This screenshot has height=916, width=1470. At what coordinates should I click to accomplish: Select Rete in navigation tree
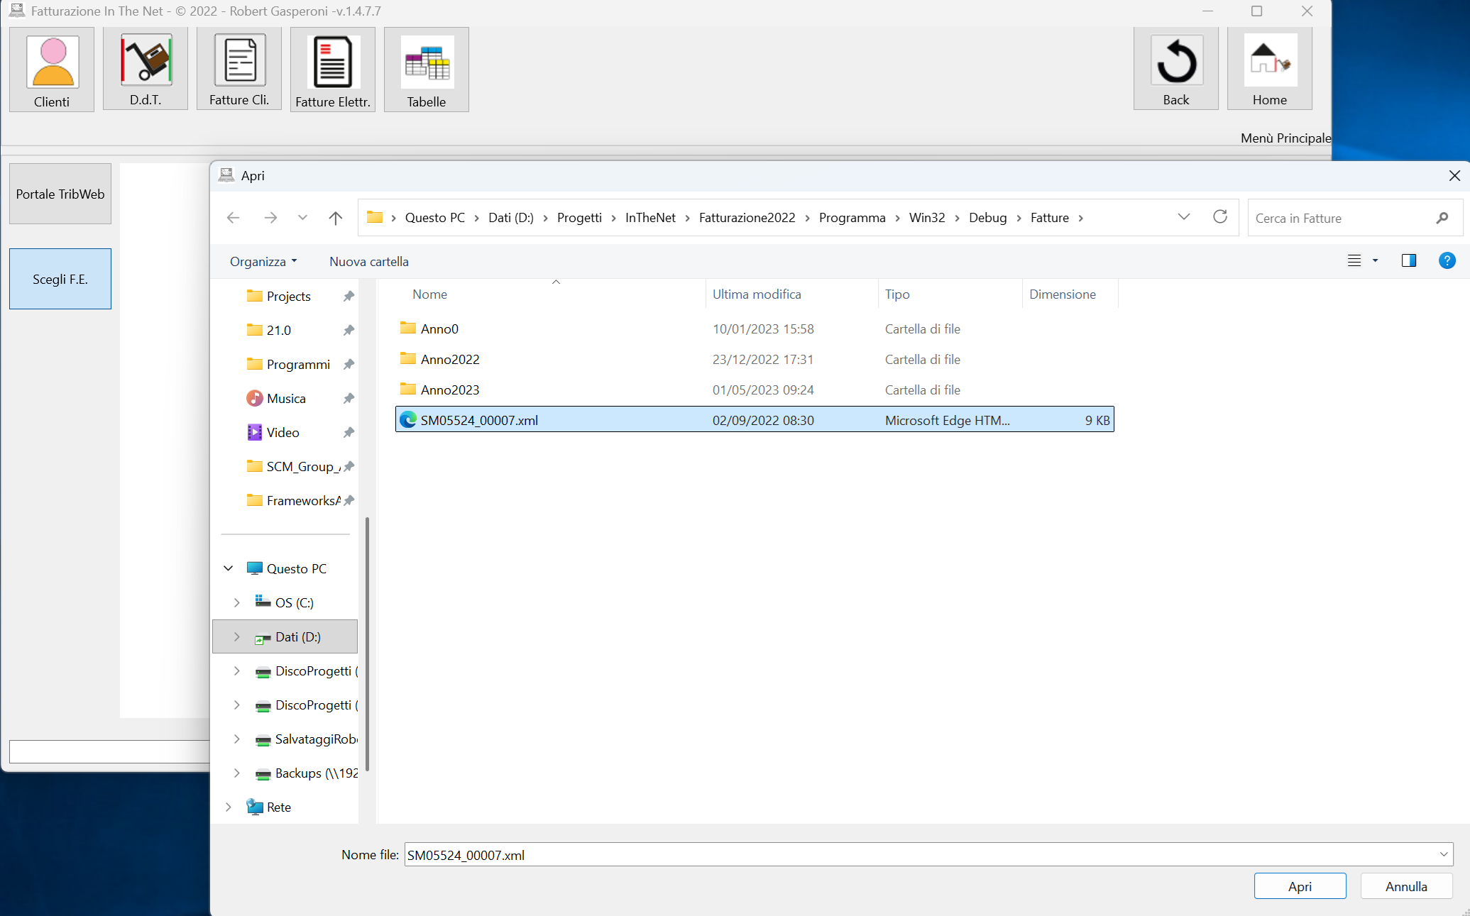pyautogui.click(x=278, y=807)
